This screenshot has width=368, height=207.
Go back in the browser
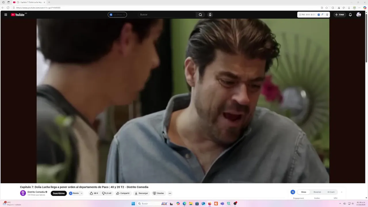tap(3, 8)
